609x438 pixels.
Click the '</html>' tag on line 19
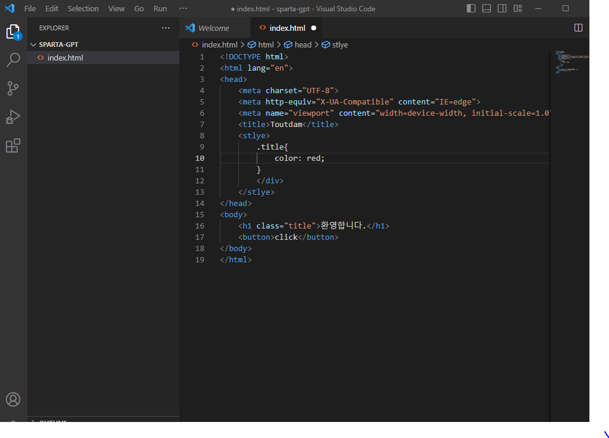[x=236, y=259]
